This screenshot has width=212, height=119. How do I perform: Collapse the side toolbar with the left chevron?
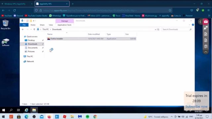[200, 22]
